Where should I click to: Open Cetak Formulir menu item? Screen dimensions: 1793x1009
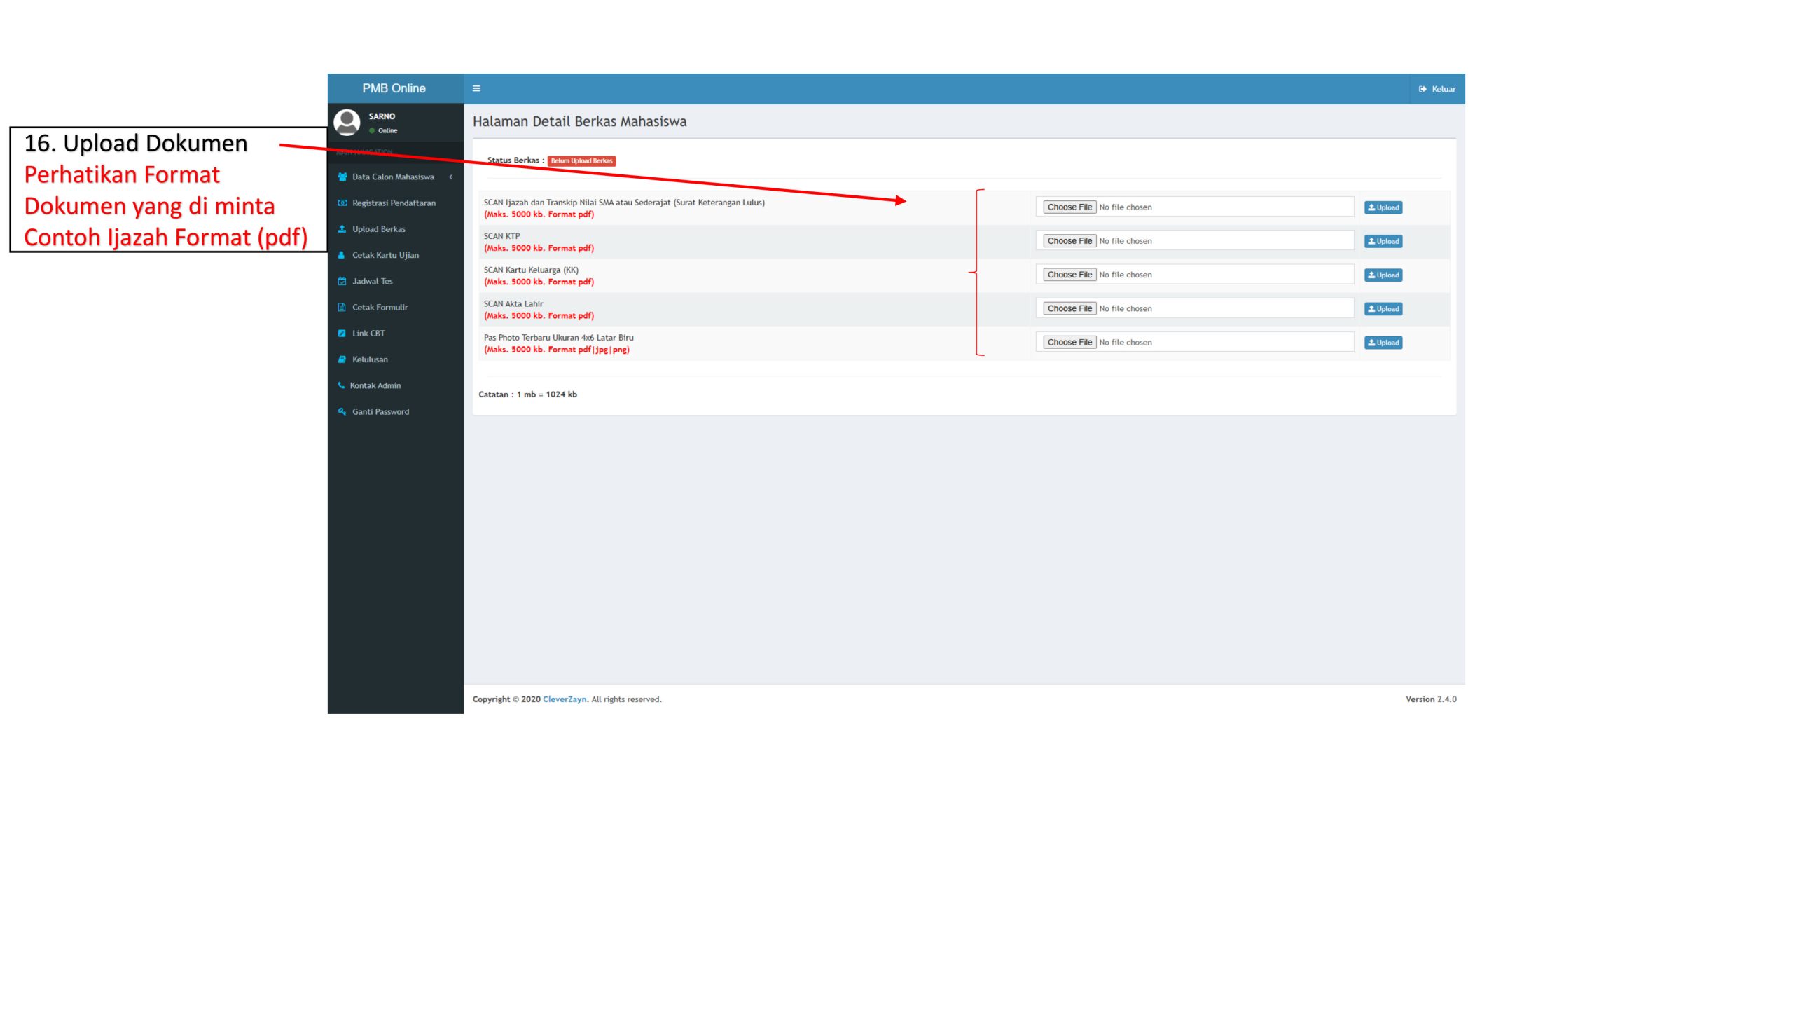380,307
